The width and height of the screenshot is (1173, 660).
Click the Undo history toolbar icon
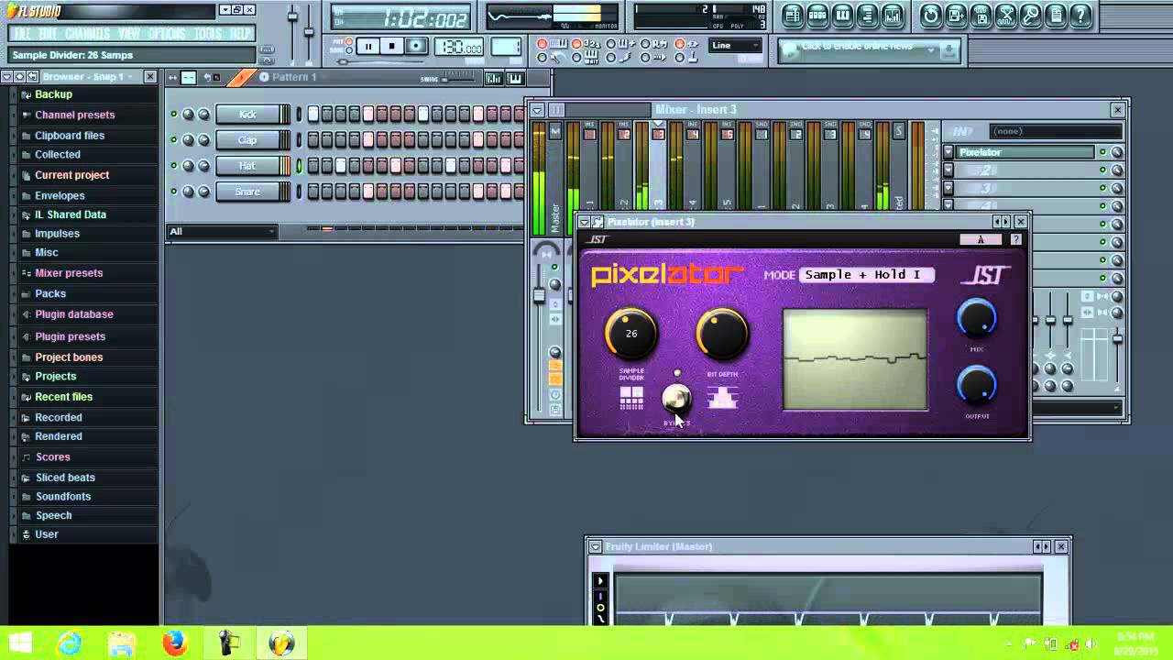tap(931, 15)
